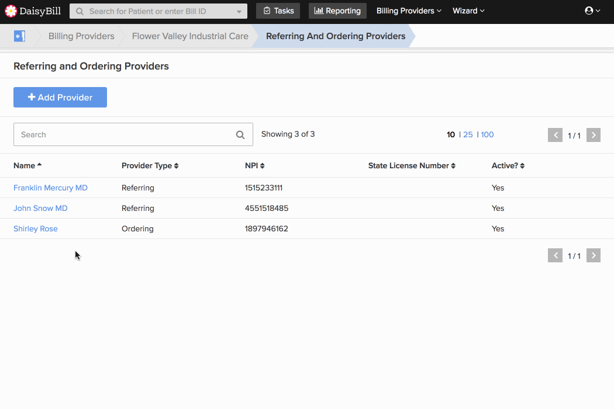614x409 pixels.
Task: Click NPI value 4551518485
Action: [x=267, y=208]
